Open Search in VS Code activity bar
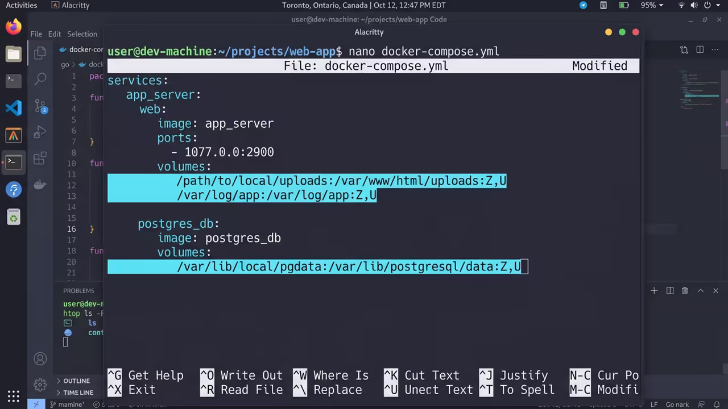Viewport: 728px width, 409px height. 40,79
